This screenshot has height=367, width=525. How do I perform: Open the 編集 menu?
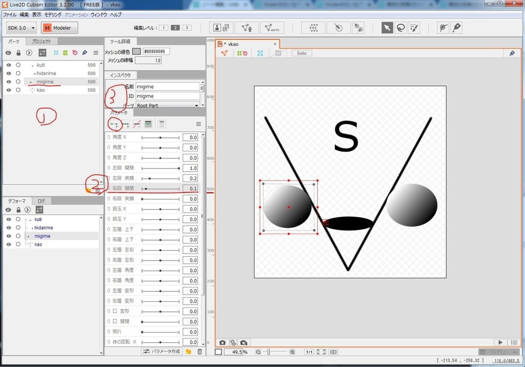pyautogui.click(x=24, y=14)
